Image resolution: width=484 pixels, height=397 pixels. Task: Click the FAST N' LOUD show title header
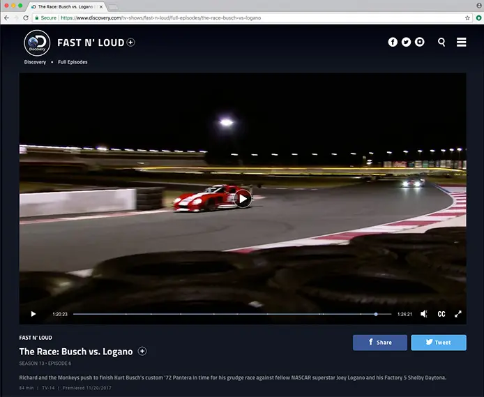point(91,43)
